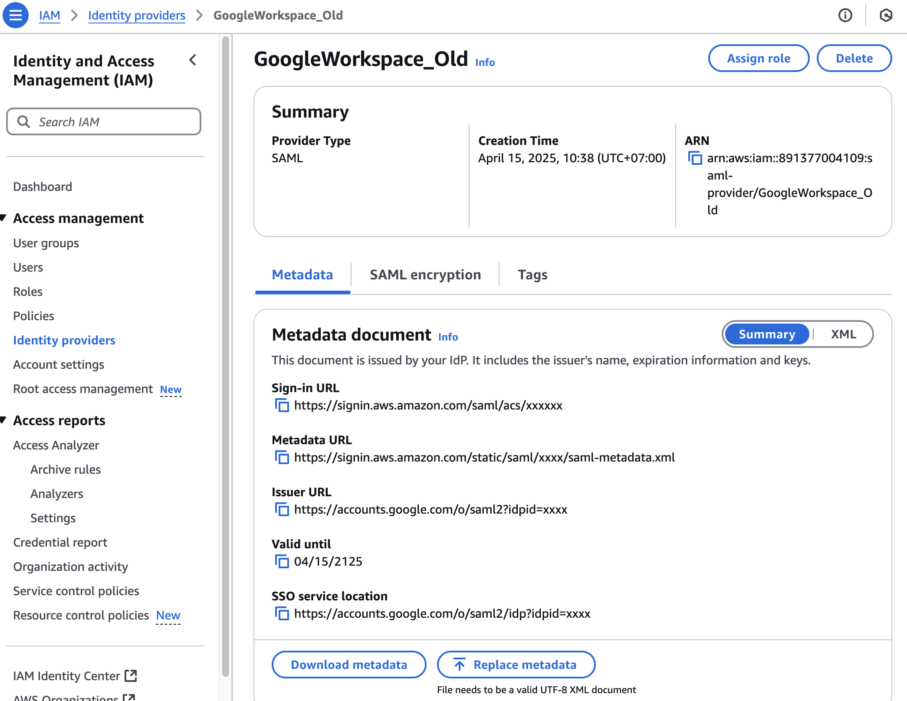This screenshot has height=701, width=907.
Task: Click the creation time 'April 15, 2025, 10:38 (UTC+07:00)'
Action: tap(572, 158)
